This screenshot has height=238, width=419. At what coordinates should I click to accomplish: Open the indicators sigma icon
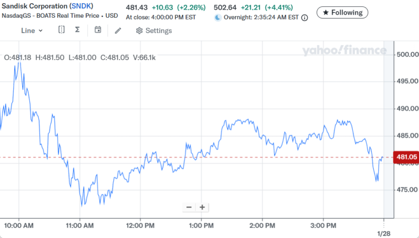click(x=78, y=30)
